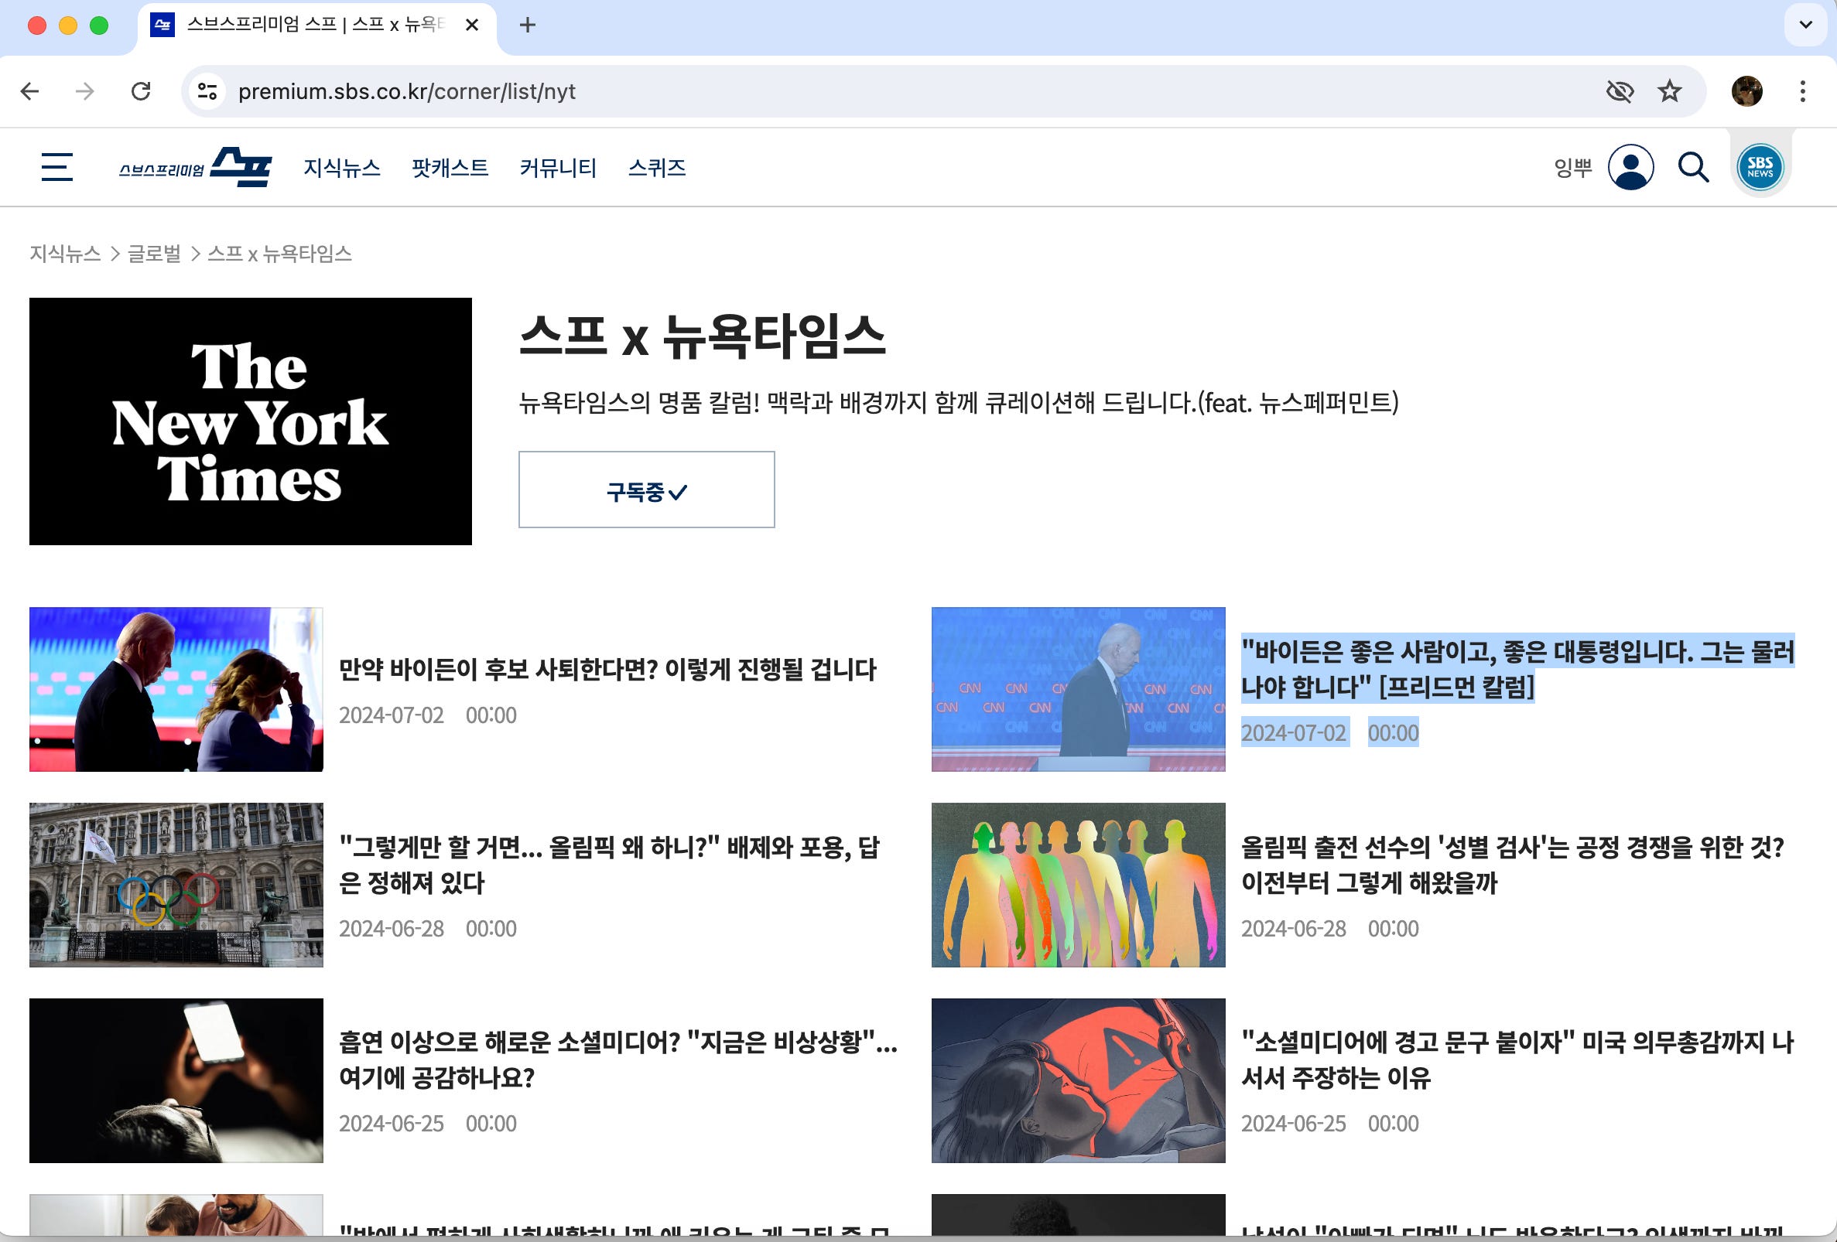Open Chrome profile picture
The width and height of the screenshot is (1837, 1242).
pos(1746,92)
